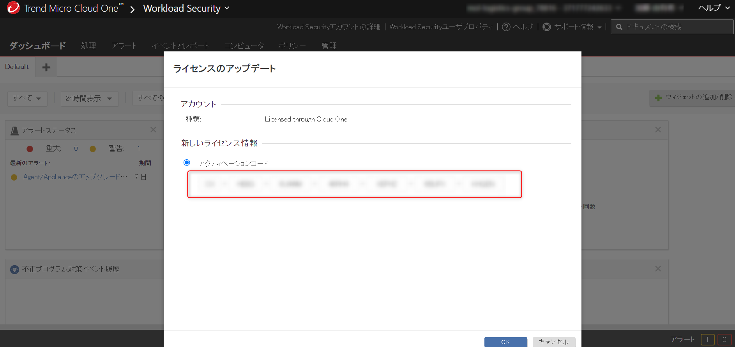Click the Trend Micro logo icon
Image resolution: width=735 pixels, height=347 pixels.
(x=13, y=8)
